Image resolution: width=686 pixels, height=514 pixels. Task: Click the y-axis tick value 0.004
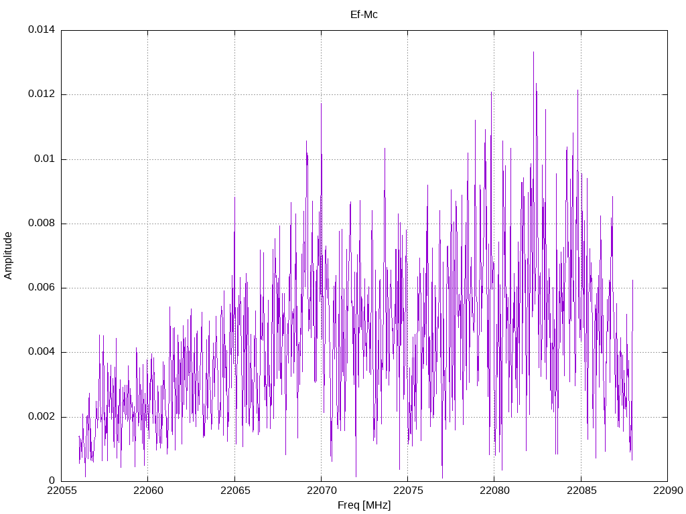tap(42, 352)
